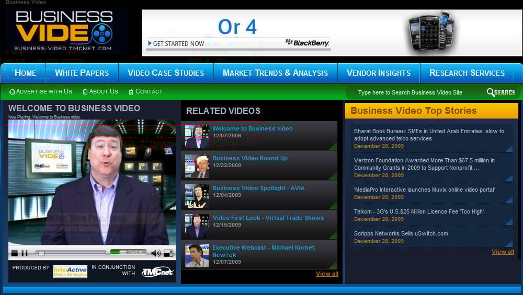Click View all under Related Videos
The height and width of the screenshot is (295, 523).
[x=327, y=274]
